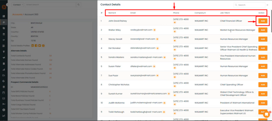272x121 pixels.
Task: Add Judith McKenna as contact
Action: (263, 103)
